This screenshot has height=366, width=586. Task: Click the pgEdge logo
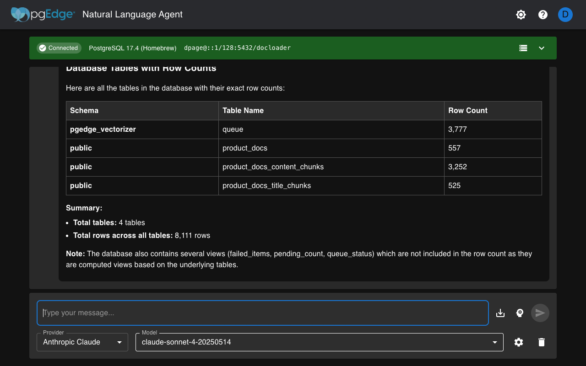[x=43, y=15]
